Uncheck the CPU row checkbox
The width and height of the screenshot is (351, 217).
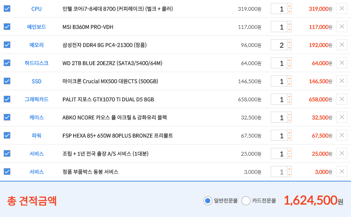7,9
